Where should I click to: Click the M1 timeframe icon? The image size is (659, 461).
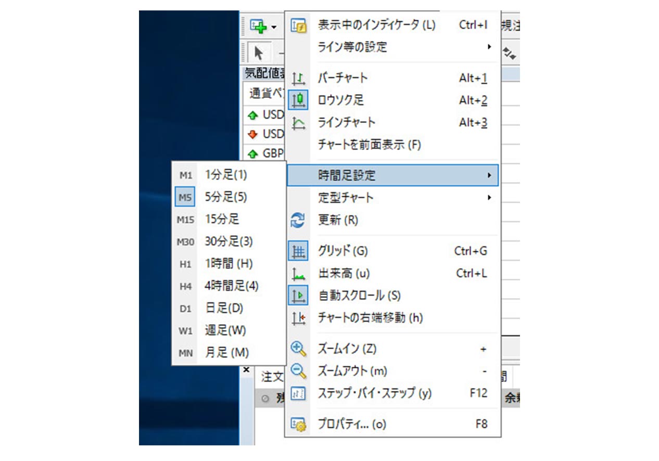coord(185,176)
